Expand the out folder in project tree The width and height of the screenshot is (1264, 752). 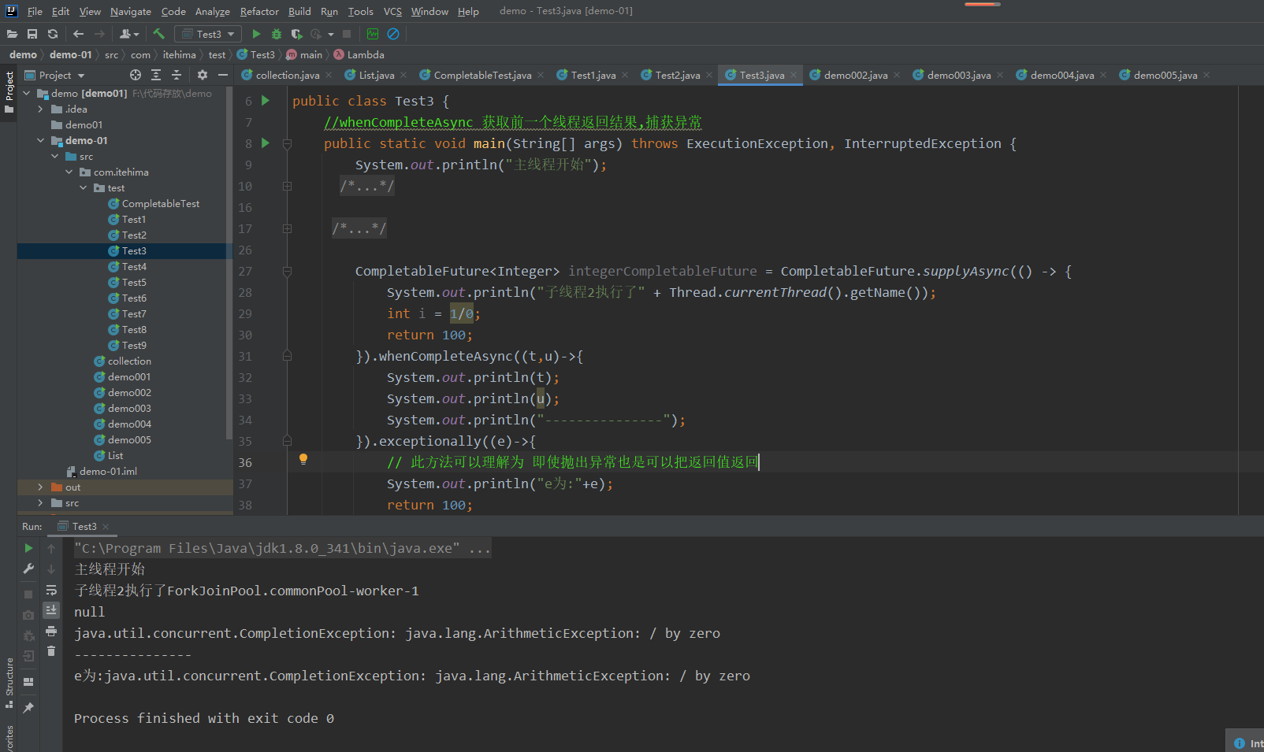pyautogui.click(x=41, y=487)
